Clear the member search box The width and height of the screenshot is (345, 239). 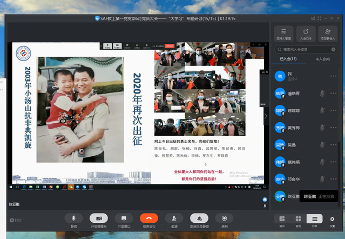tap(333, 50)
